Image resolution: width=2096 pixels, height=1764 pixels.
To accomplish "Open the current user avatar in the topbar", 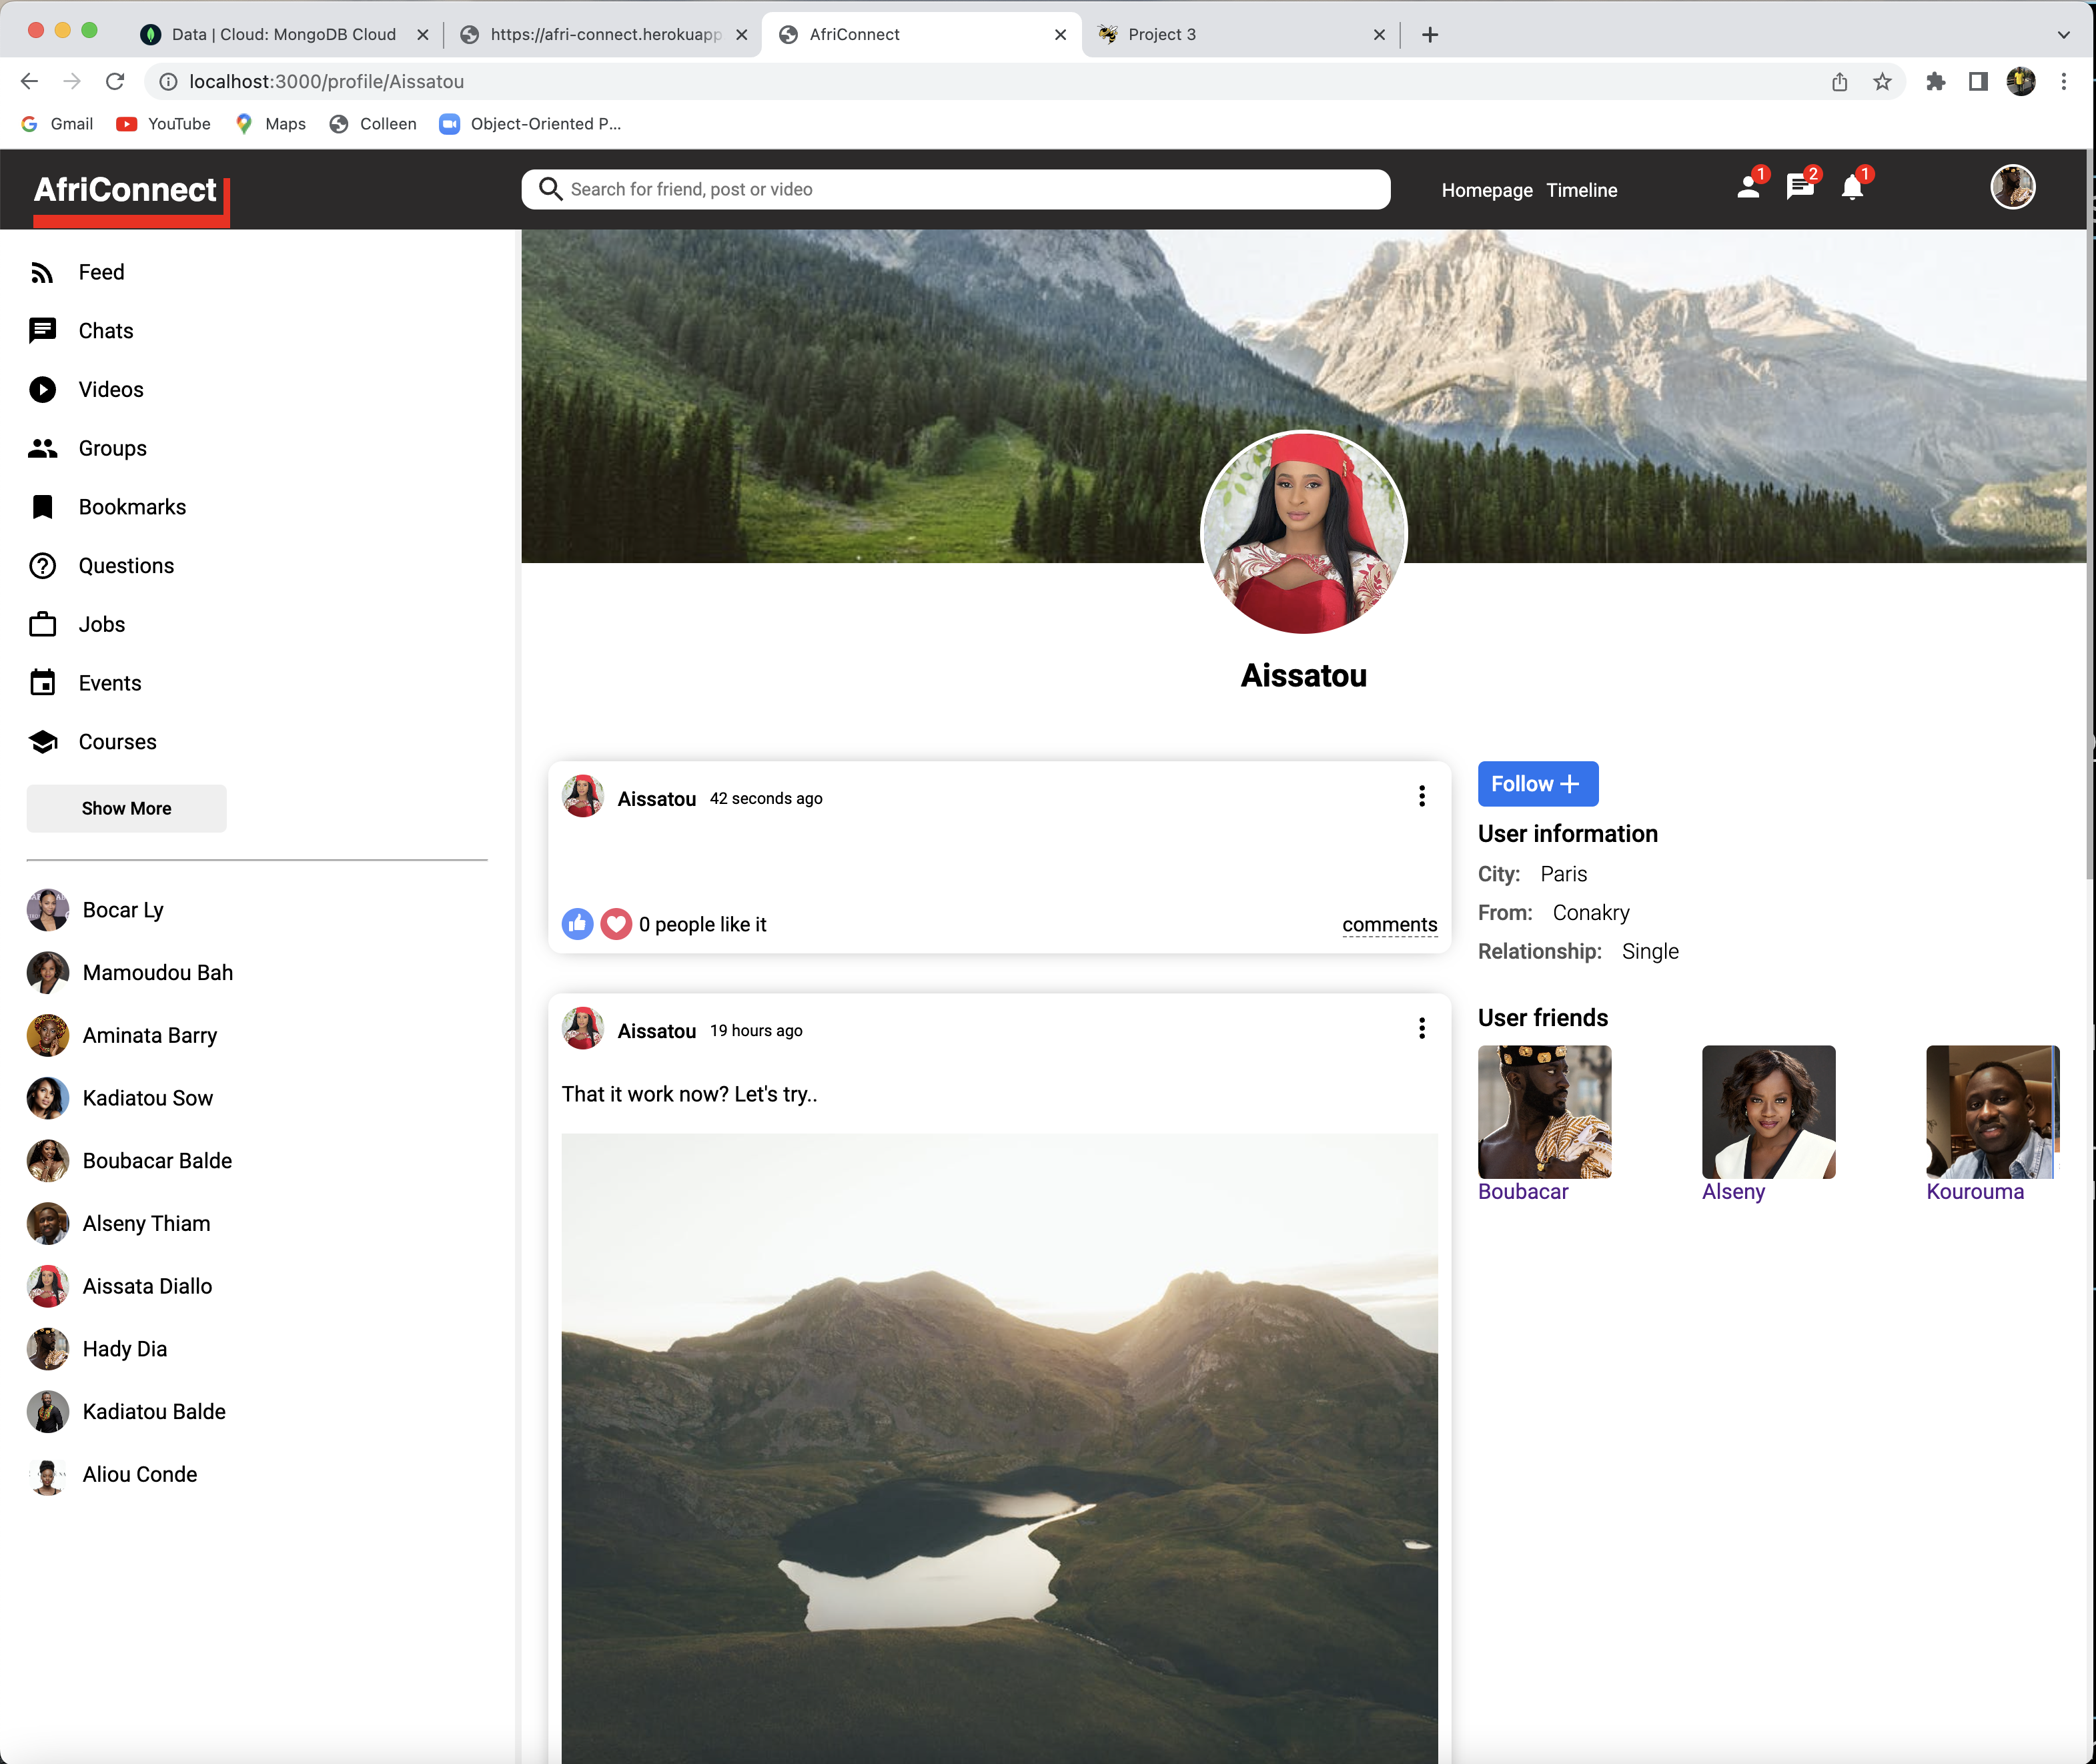I will pyautogui.click(x=2012, y=187).
